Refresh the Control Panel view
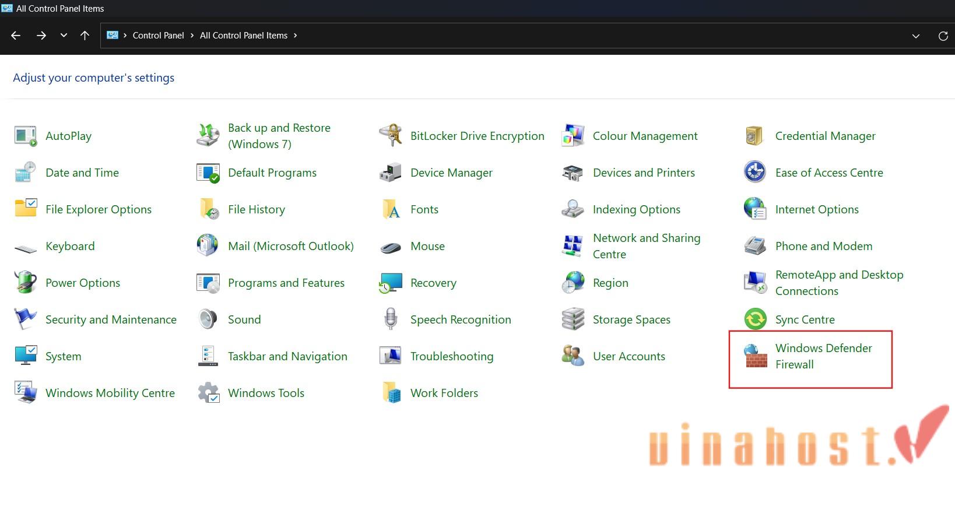 (x=943, y=36)
